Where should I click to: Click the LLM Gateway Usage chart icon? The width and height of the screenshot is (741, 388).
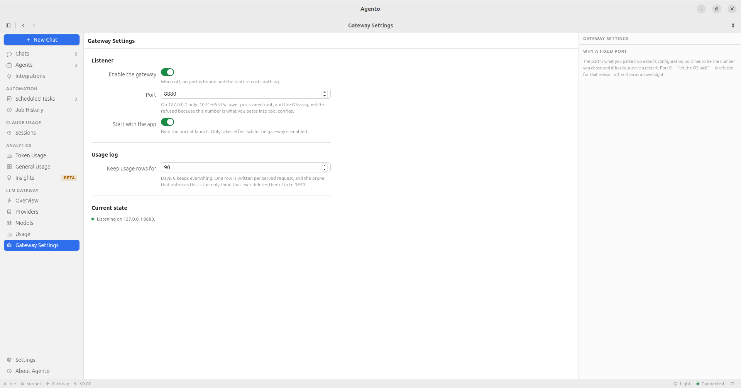coord(9,234)
